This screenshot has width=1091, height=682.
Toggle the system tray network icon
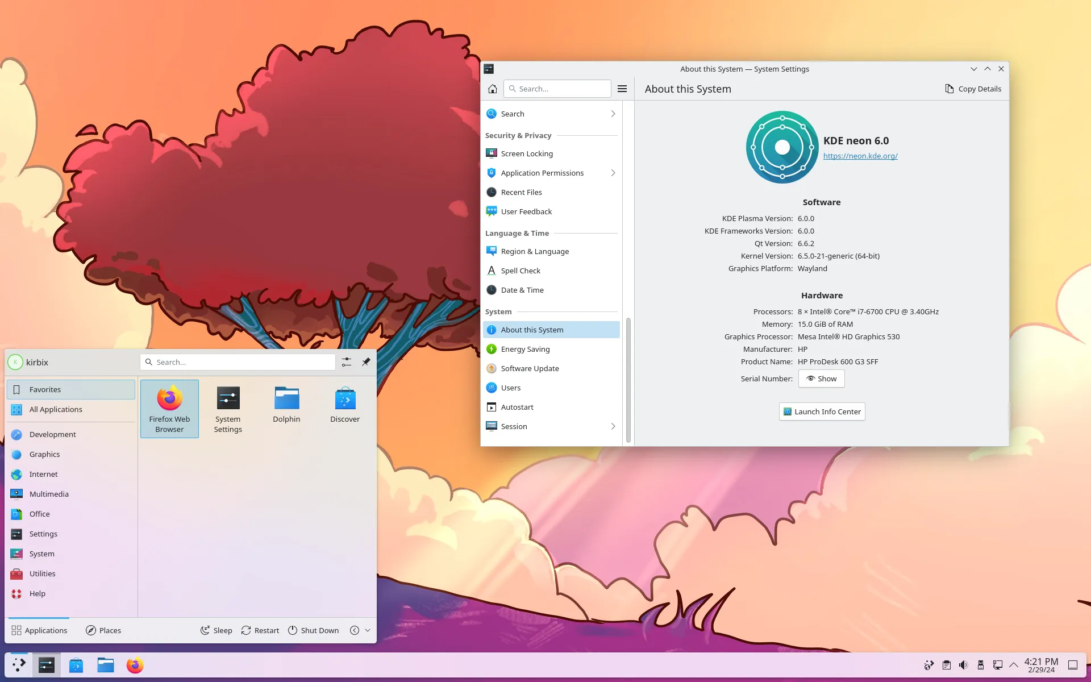pos(997,665)
